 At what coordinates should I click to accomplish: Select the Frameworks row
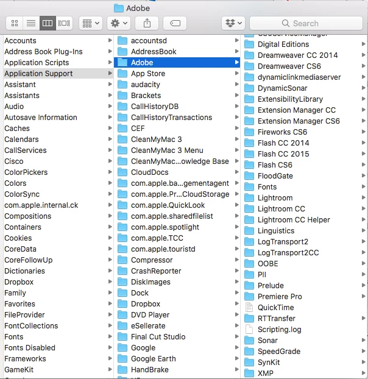point(58,359)
